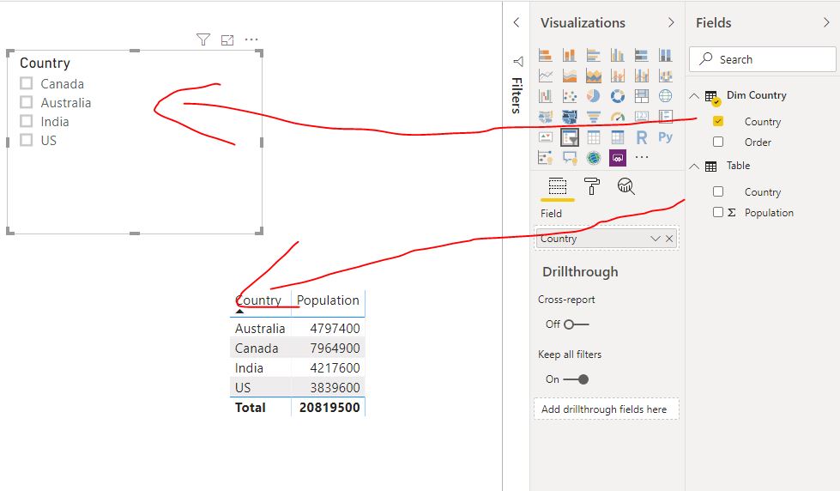This screenshot has height=491, width=840.
Task: Check the Population field checkbox
Action: pyautogui.click(x=718, y=212)
